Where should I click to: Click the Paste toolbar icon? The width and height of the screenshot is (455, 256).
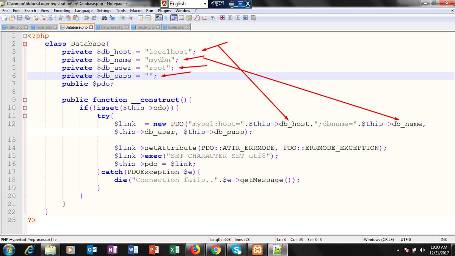click(76, 17)
